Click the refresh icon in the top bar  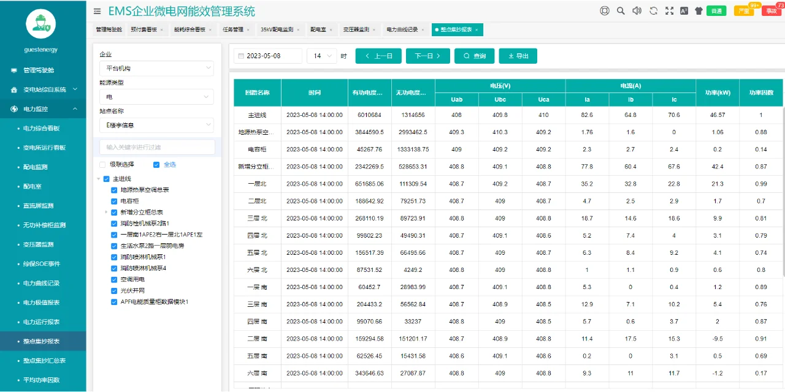click(x=653, y=10)
